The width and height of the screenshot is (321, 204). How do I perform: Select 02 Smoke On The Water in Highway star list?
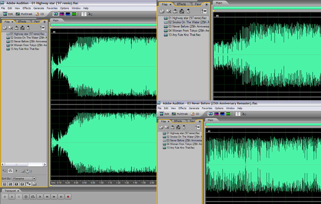[x=26, y=38]
